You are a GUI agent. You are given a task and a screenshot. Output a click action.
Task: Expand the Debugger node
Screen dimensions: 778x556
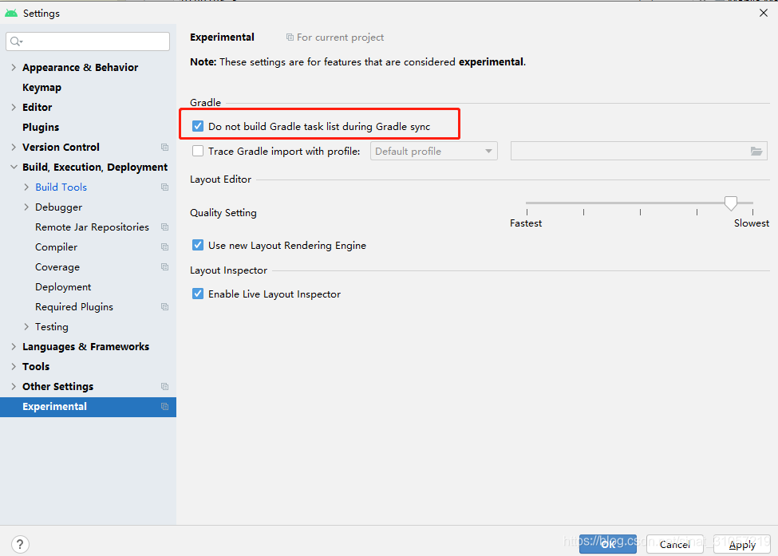(x=26, y=207)
